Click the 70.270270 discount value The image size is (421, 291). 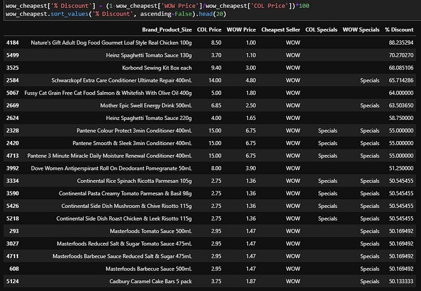click(401, 55)
